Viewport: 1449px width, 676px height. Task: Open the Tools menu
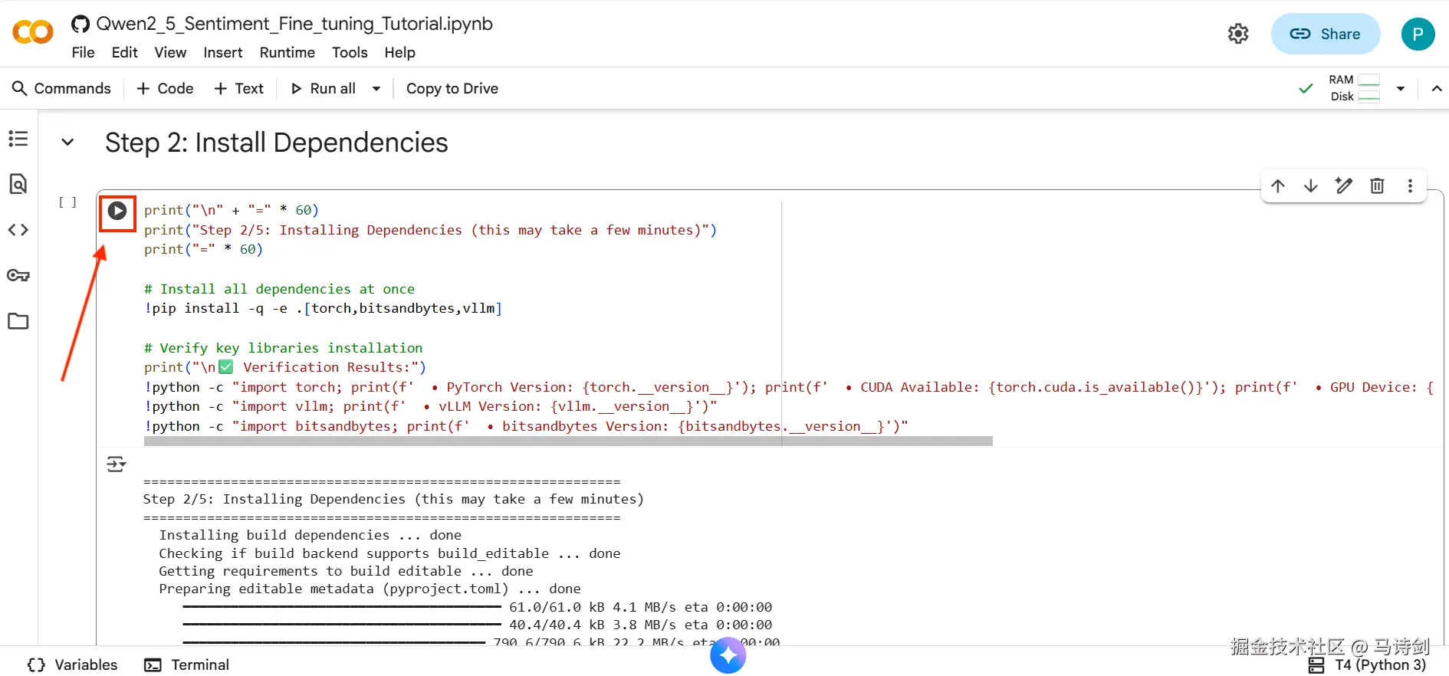[x=350, y=53]
